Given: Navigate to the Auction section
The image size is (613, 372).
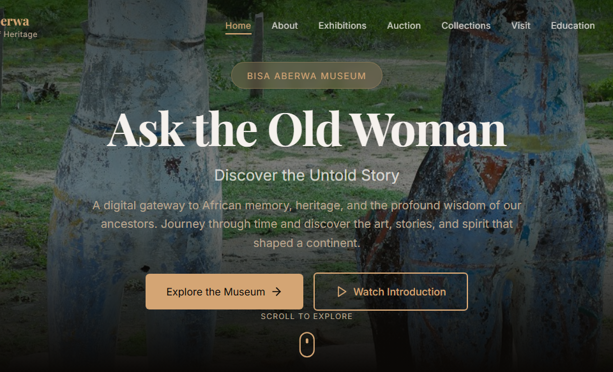Looking at the screenshot, I should 404,26.
